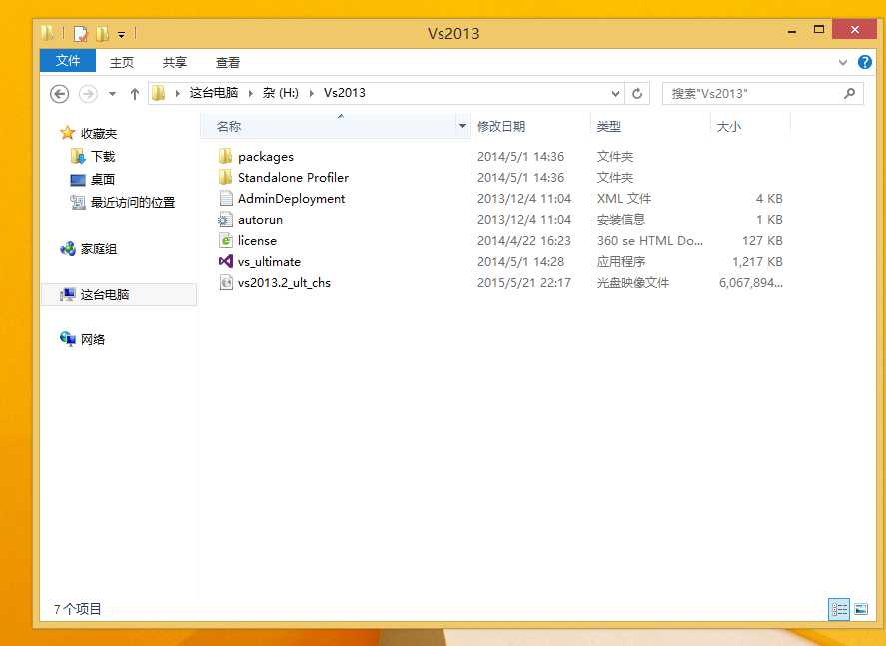Click the packages folder icon
The width and height of the screenshot is (886, 646).
coord(225,156)
